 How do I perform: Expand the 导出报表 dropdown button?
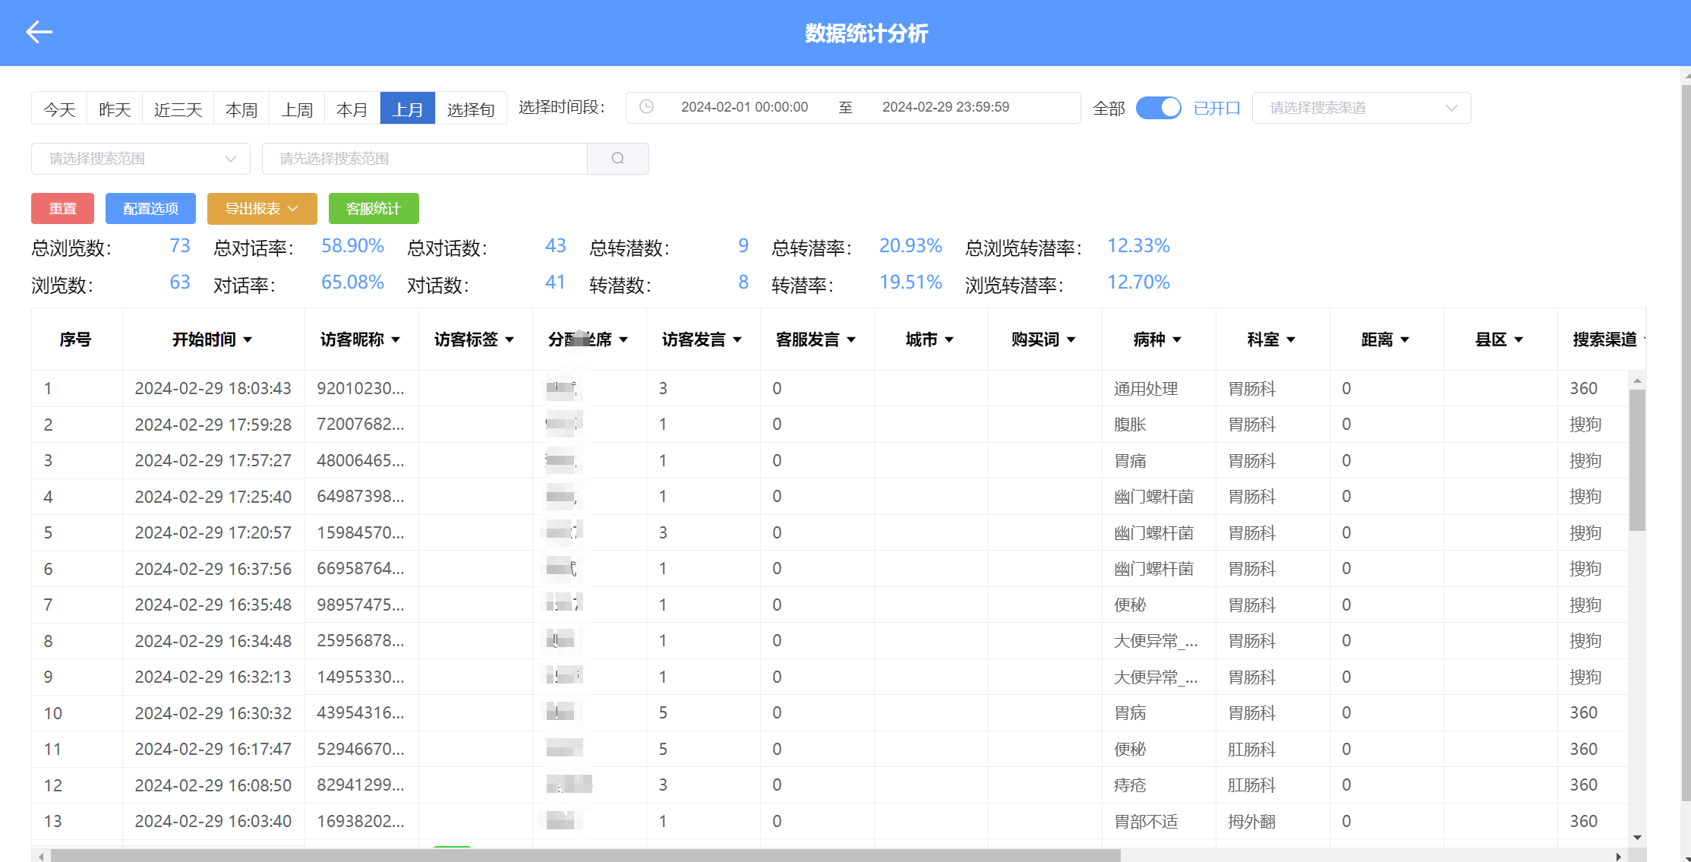click(x=262, y=209)
